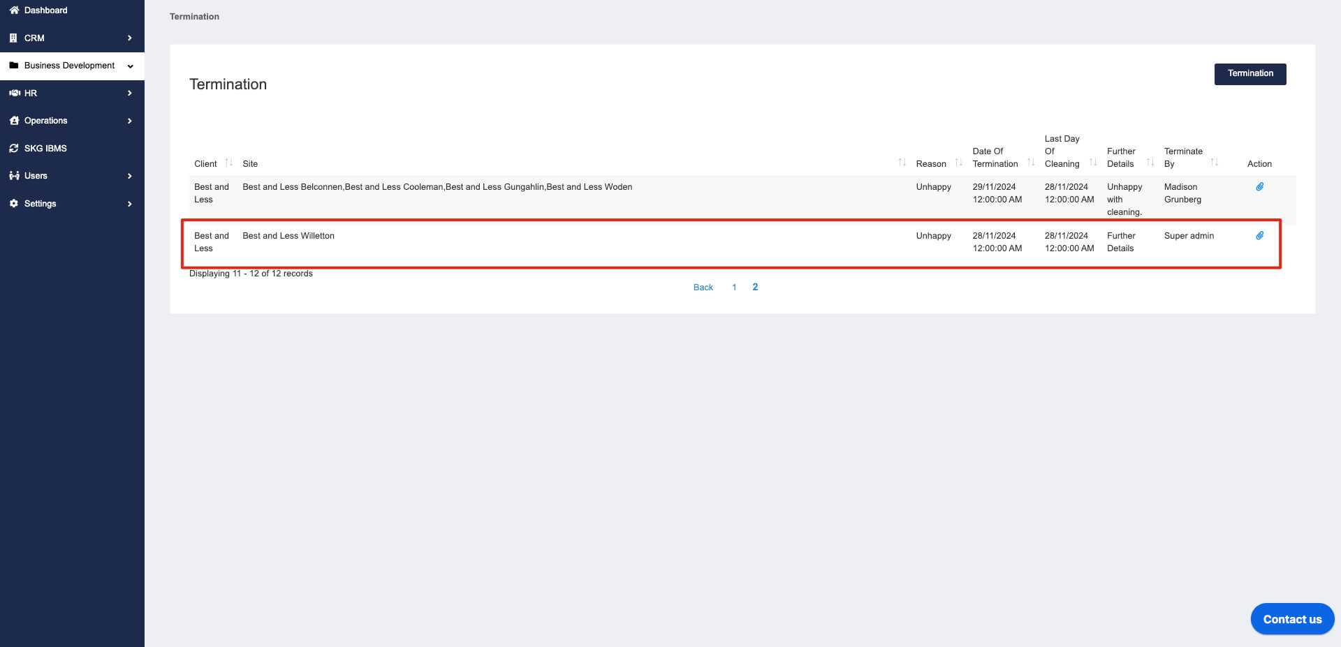Expand the Users menu chevron
This screenshot has width=1341, height=647.
[x=130, y=177]
